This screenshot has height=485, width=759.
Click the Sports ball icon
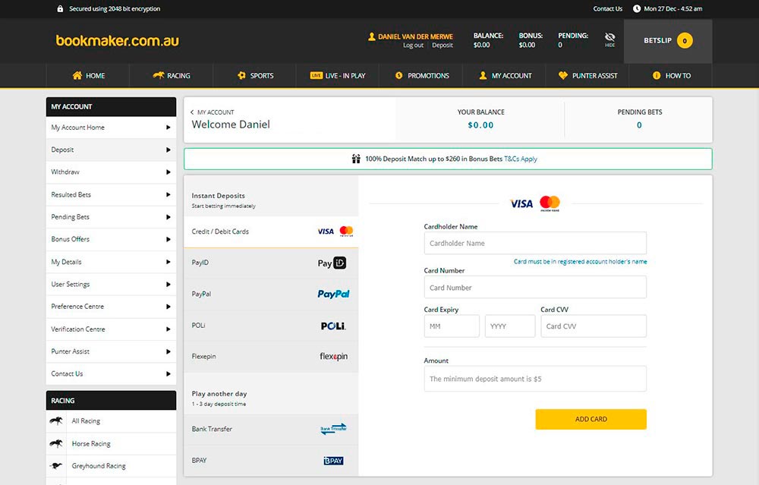(x=241, y=75)
